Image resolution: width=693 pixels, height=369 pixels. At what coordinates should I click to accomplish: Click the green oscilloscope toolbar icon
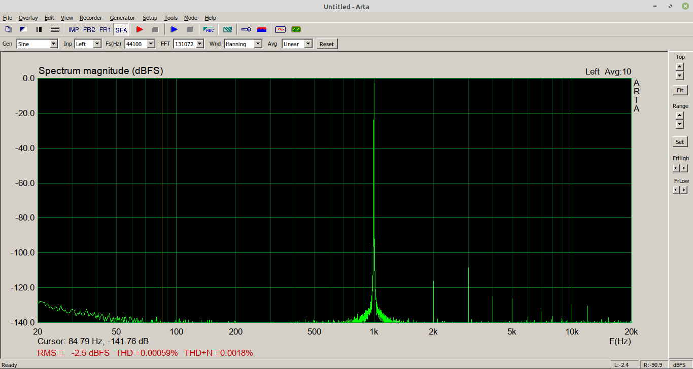296,29
